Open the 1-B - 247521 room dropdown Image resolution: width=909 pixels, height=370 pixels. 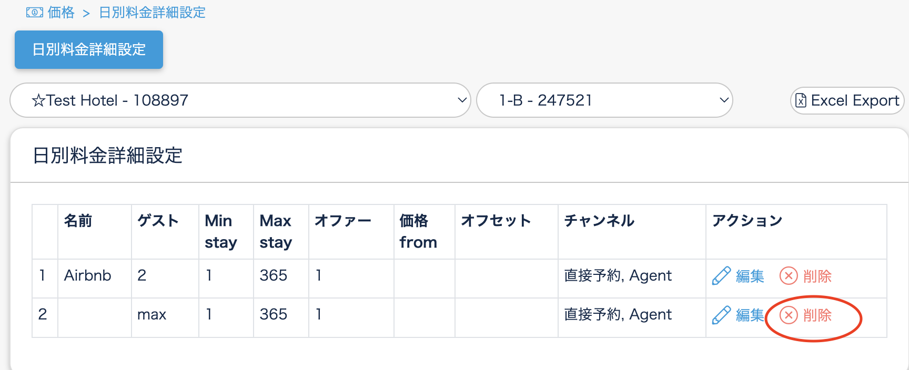(x=604, y=100)
